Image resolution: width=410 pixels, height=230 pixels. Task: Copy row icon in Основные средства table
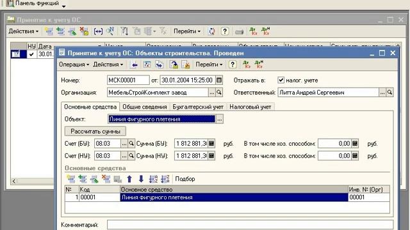tap(83, 179)
